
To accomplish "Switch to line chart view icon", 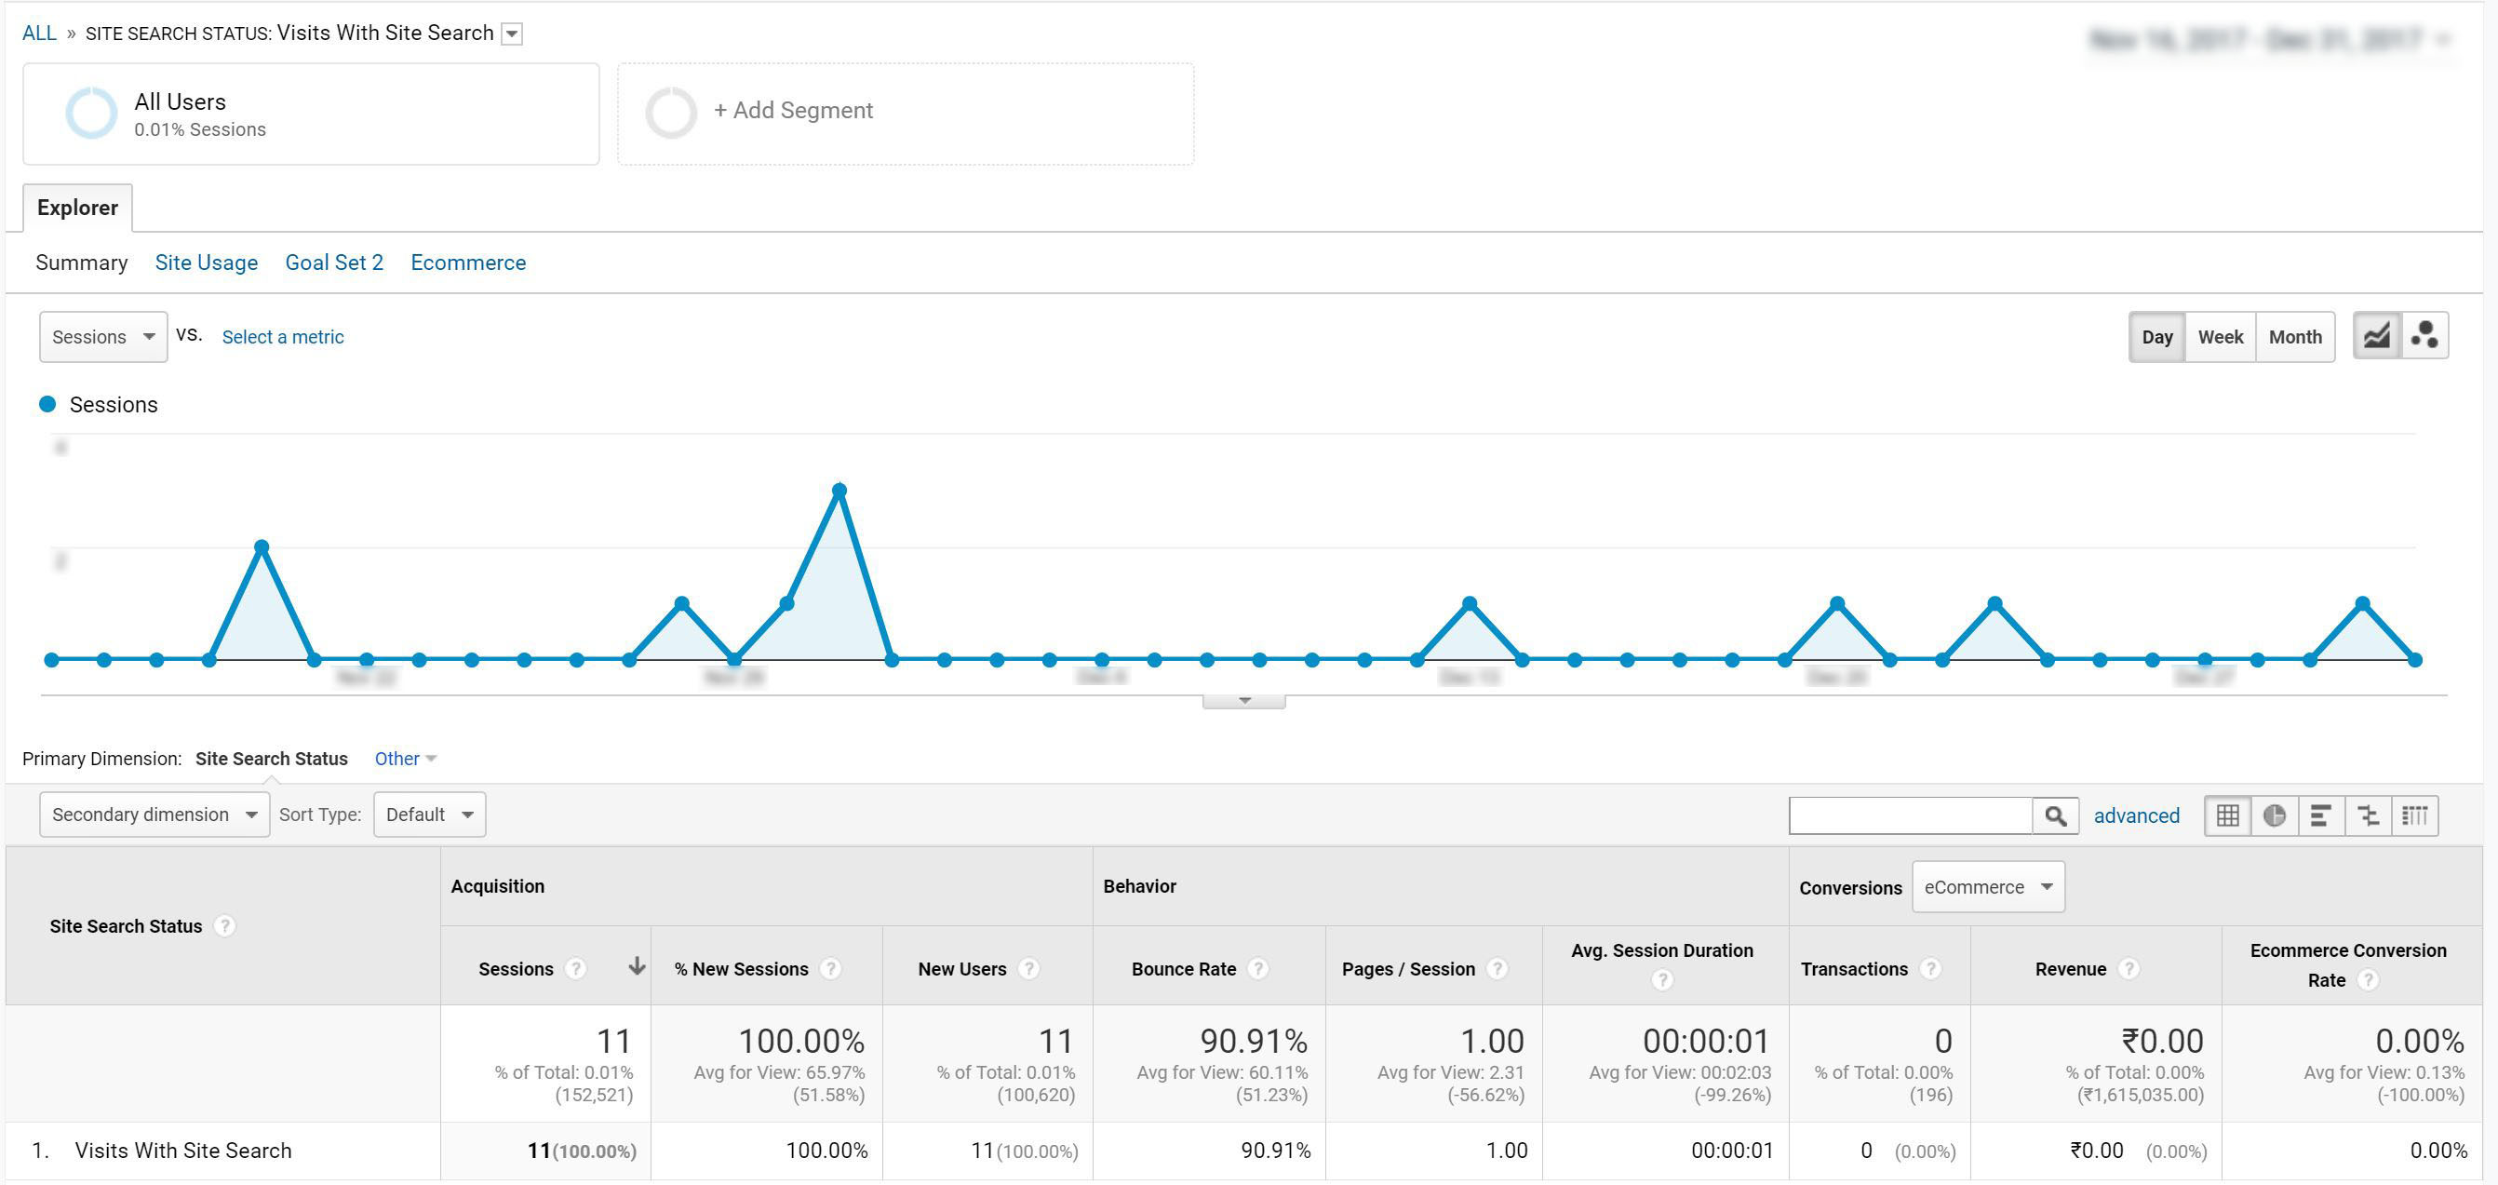I will click(2376, 335).
